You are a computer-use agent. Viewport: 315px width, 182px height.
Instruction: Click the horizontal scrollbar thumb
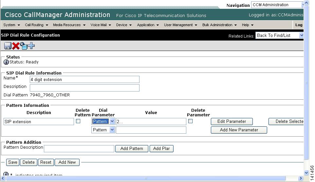click(146, 178)
